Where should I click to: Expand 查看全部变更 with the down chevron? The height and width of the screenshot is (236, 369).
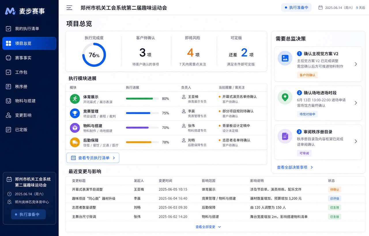219,227
